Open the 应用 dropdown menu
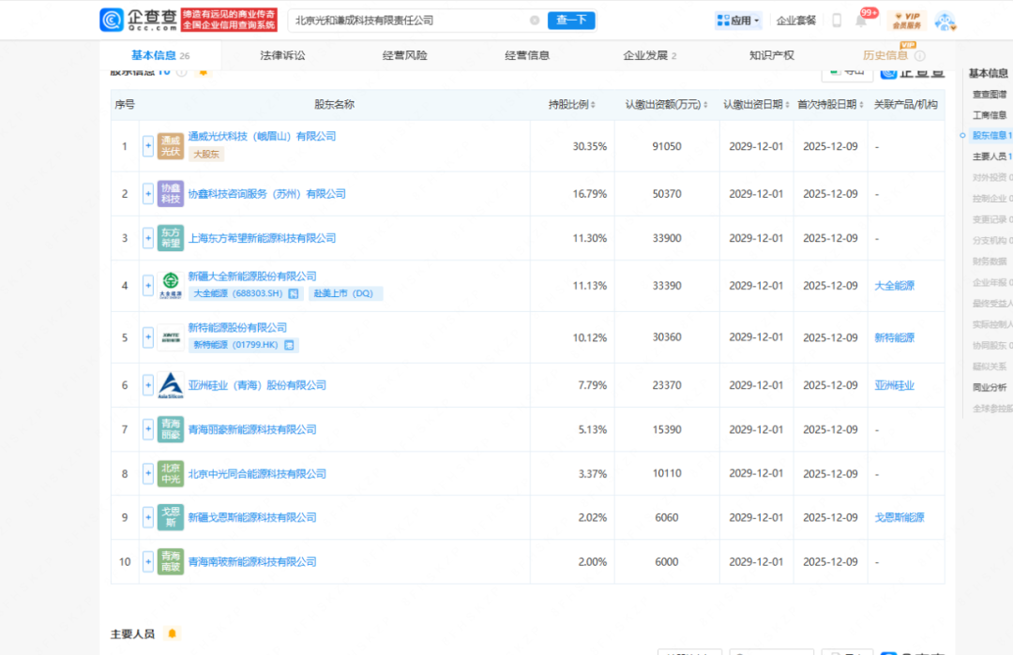This screenshot has width=1013, height=655. click(x=738, y=20)
